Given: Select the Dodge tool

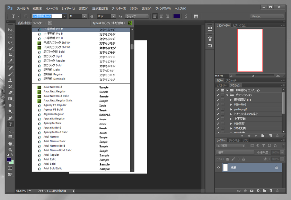Looking at the screenshot, I should [10, 111].
